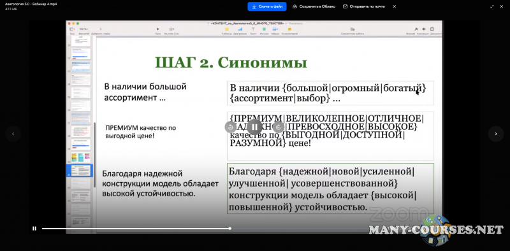Open the Масштаб zoom percentage dropdown

point(84,29)
